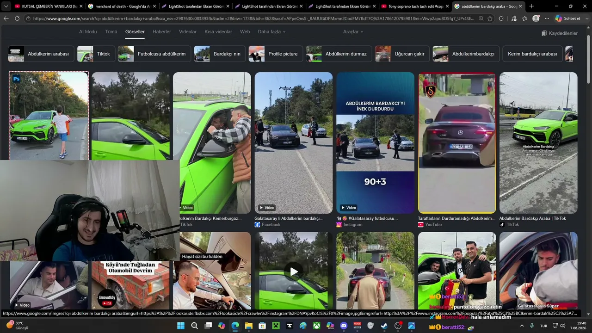Select the Profile picture filter chip
The image size is (592, 333).
(x=275, y=54)
